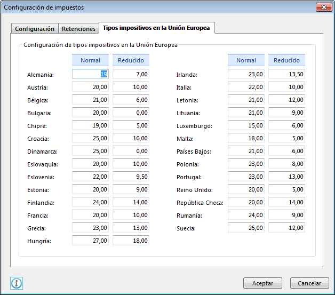Image resolution: width=335 pixels, height=295 pixels.
Task: Select Portugal's Reducido rate field
Action: (x=286, y=177)
